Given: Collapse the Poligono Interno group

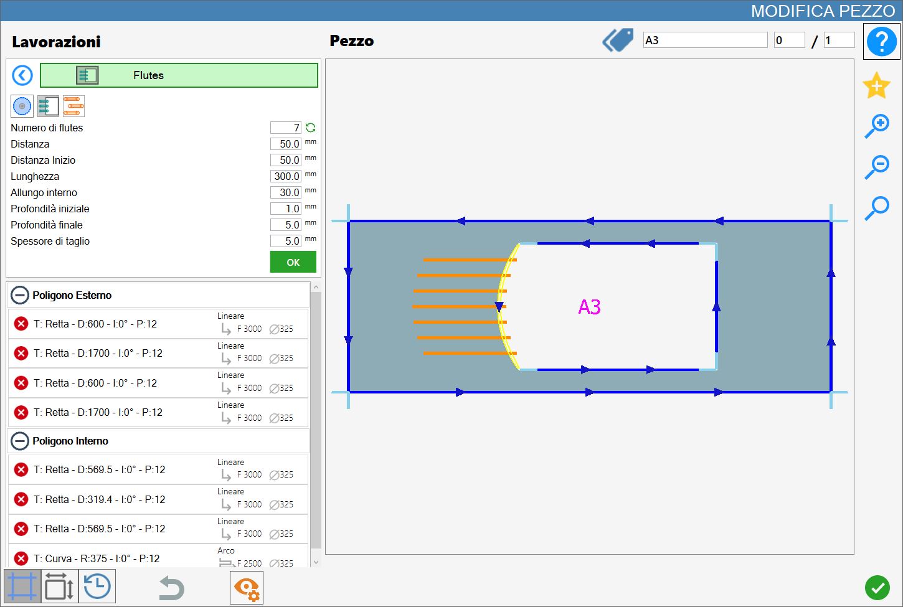Looking at the screenshot, I should (20, 441).
